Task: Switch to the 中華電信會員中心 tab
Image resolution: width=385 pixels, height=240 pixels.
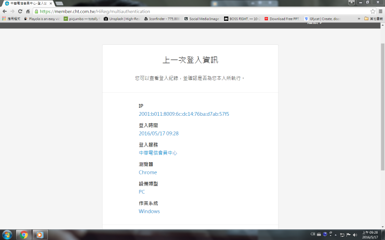Action: [27, 3]
